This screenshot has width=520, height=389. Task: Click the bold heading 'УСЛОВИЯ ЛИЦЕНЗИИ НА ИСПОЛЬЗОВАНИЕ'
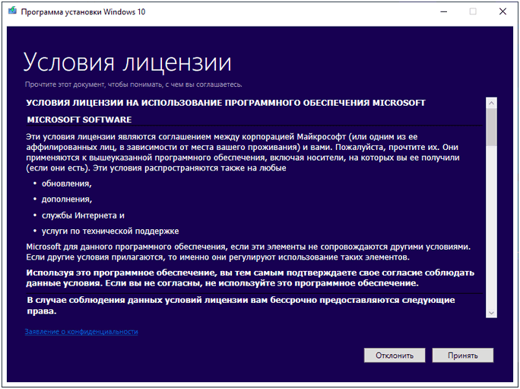click(226, 103)
